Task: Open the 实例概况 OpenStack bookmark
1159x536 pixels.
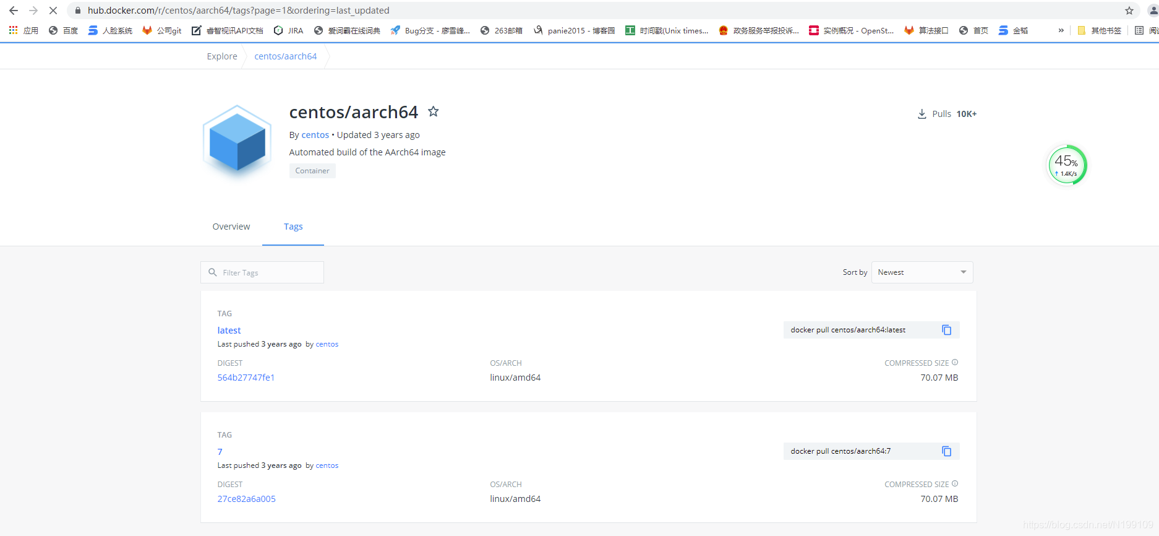Action: pos(852,30)
